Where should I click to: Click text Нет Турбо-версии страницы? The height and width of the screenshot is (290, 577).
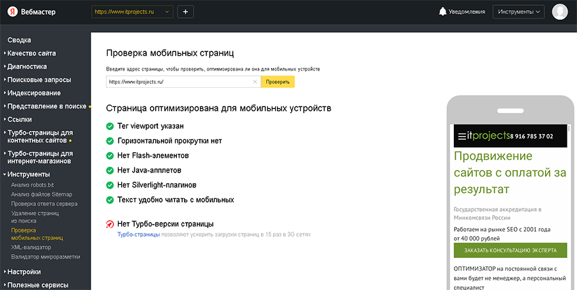[165, 224]
